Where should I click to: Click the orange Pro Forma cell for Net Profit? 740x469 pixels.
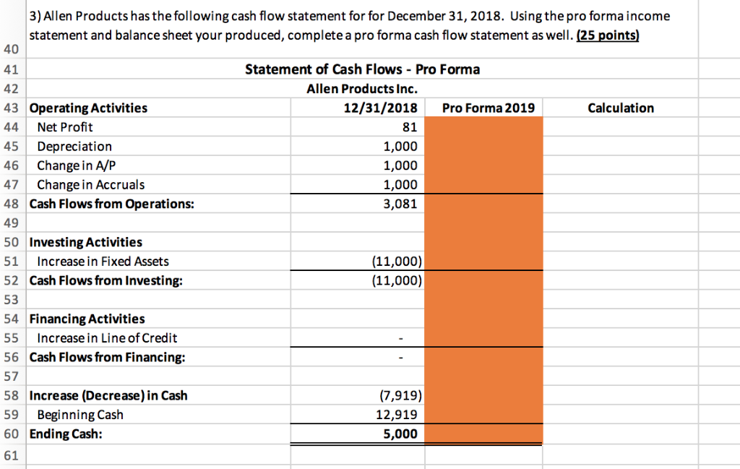click(x=483, y=127)
